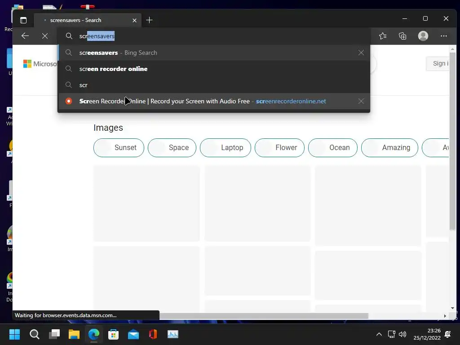Click the horizontal page scrollbar
Screen dimensions: 460x345
[263, 316]
